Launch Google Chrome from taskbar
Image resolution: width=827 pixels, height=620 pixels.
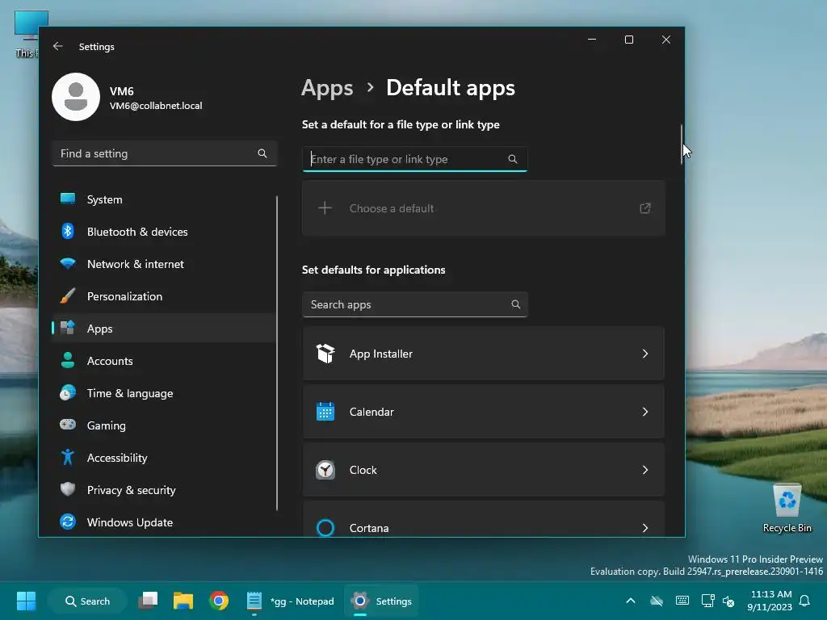(x=218, y=601)
